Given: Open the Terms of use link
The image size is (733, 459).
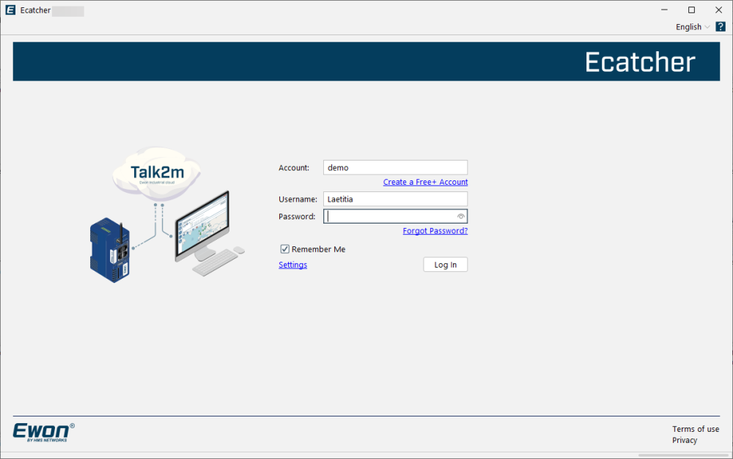Looking at the screenshot, I should pos(695,429).
